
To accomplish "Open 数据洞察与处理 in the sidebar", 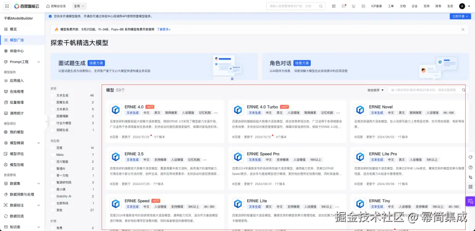I will pyautogui.click(x=22, y=194).
